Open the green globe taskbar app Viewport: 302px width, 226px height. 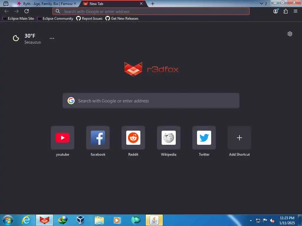click(136, 220)
